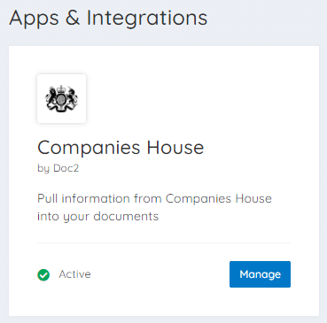Screen dimensions: 327x323
Task: Click the Active status label
Action: (x=74, y=274)
